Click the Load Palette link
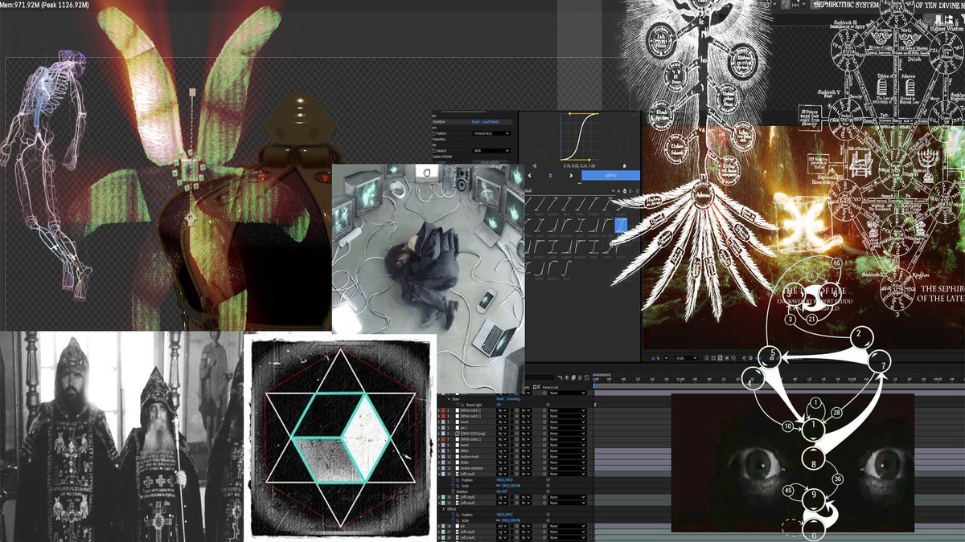The image size is (965, 542). (x=491, y=122)
